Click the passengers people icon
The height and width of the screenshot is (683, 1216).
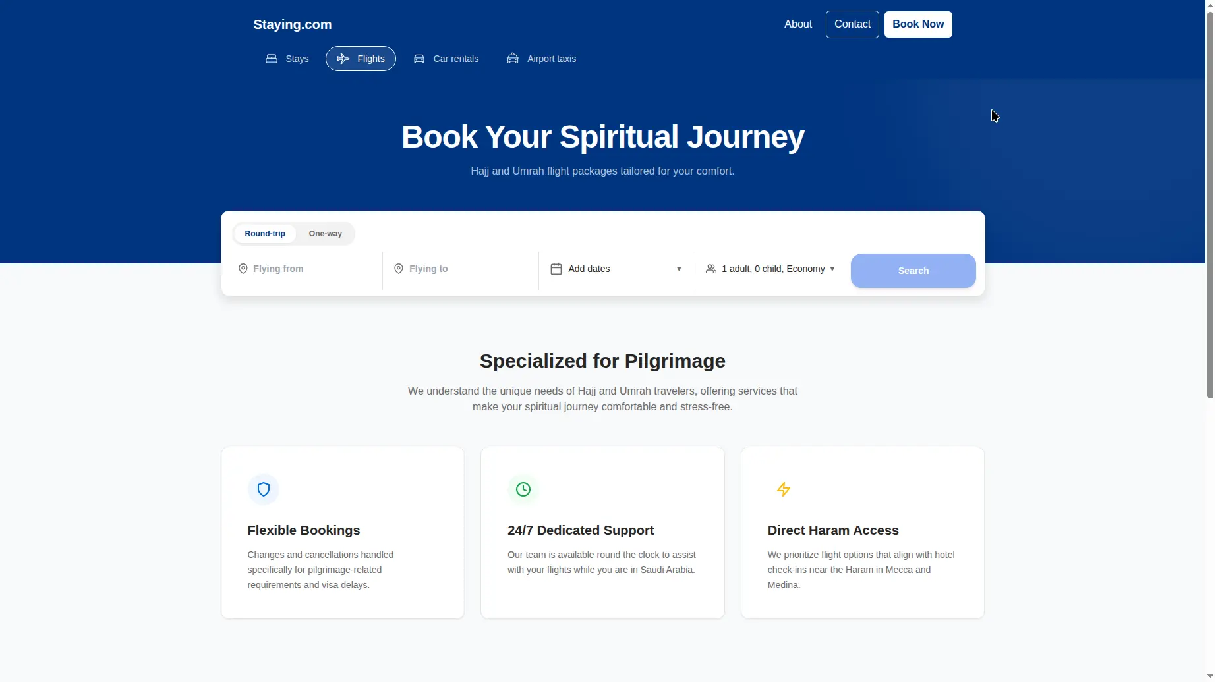[x=711, y=269]
